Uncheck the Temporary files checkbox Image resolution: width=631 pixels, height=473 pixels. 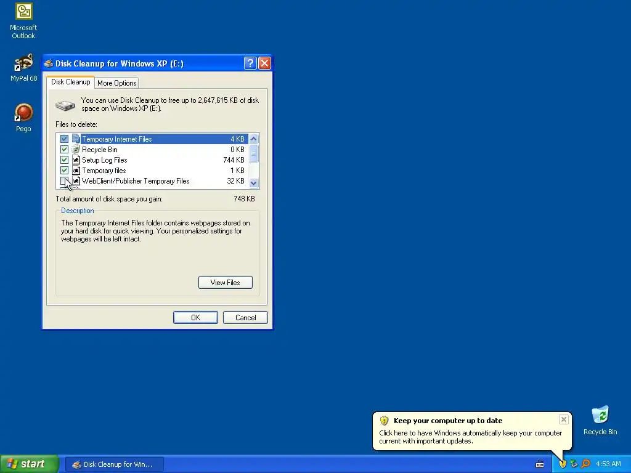[64, 170]
